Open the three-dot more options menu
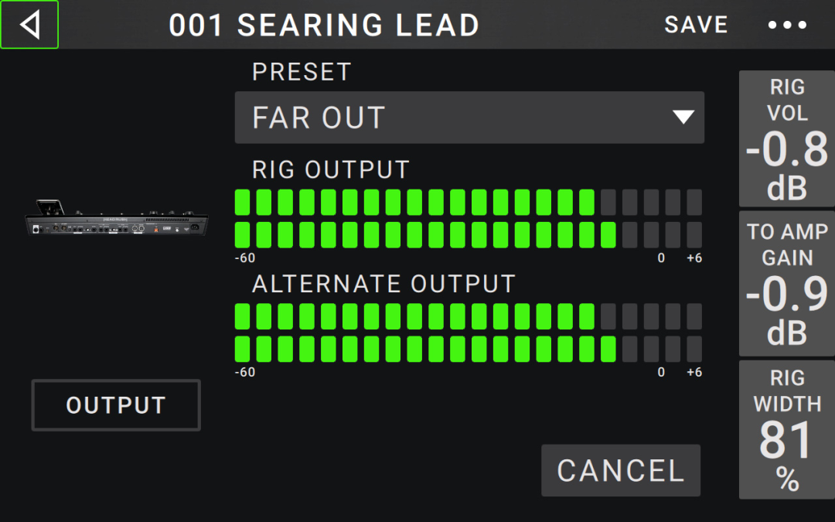This screenshot has height=522, width=835. coord(787,25)
